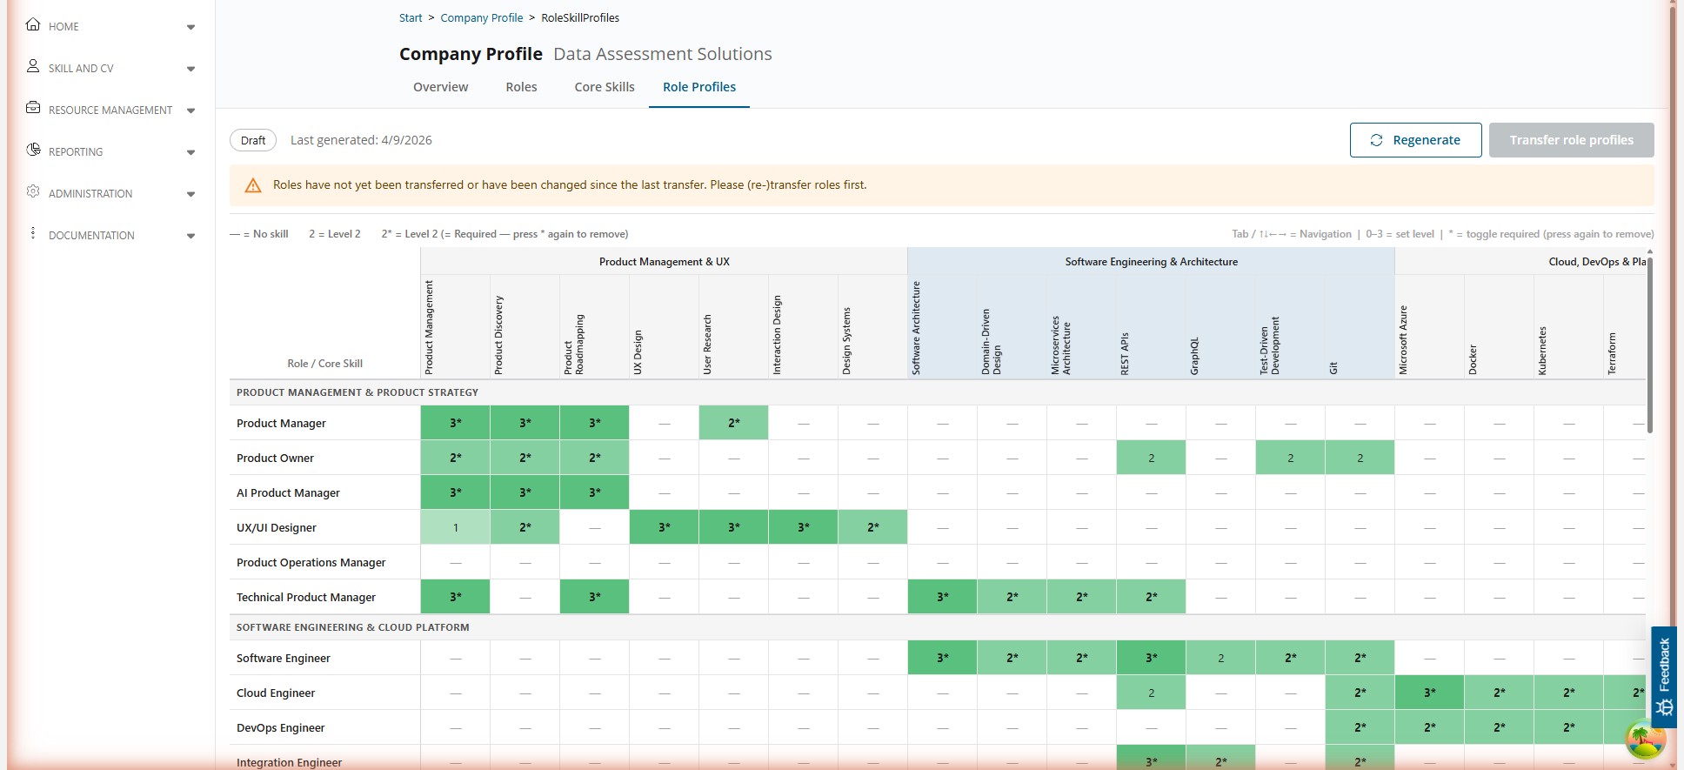Switch to the Roles tab
This screenshot has width=1684, height=770.
(x=521, y=87)
